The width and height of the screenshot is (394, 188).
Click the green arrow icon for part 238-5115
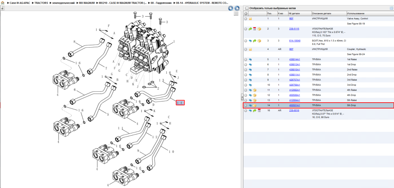pyautogui.click(x=250, y=29)
